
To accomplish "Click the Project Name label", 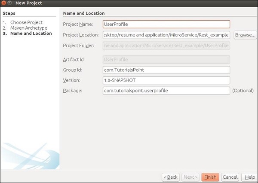I will [80, 24].
